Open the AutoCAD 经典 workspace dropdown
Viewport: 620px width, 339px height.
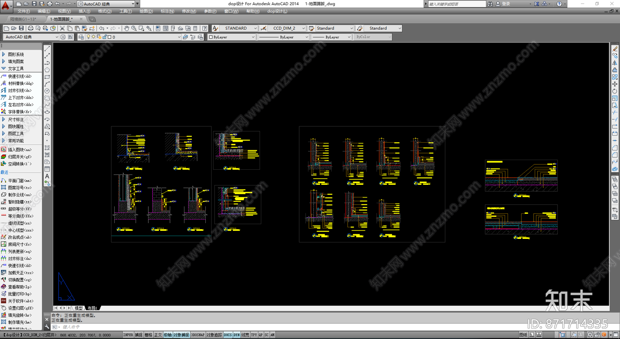[31, 37]
